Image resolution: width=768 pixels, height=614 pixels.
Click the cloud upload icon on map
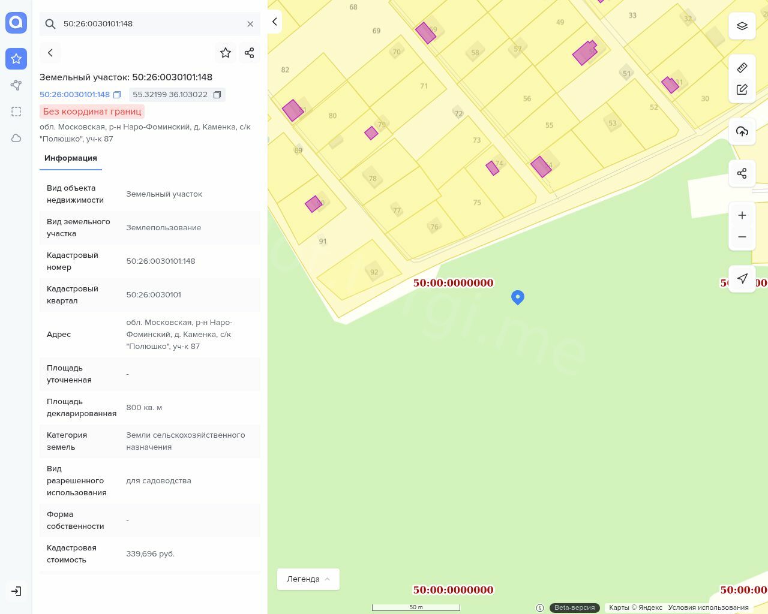pyautogui.click(x=742, y=131)
